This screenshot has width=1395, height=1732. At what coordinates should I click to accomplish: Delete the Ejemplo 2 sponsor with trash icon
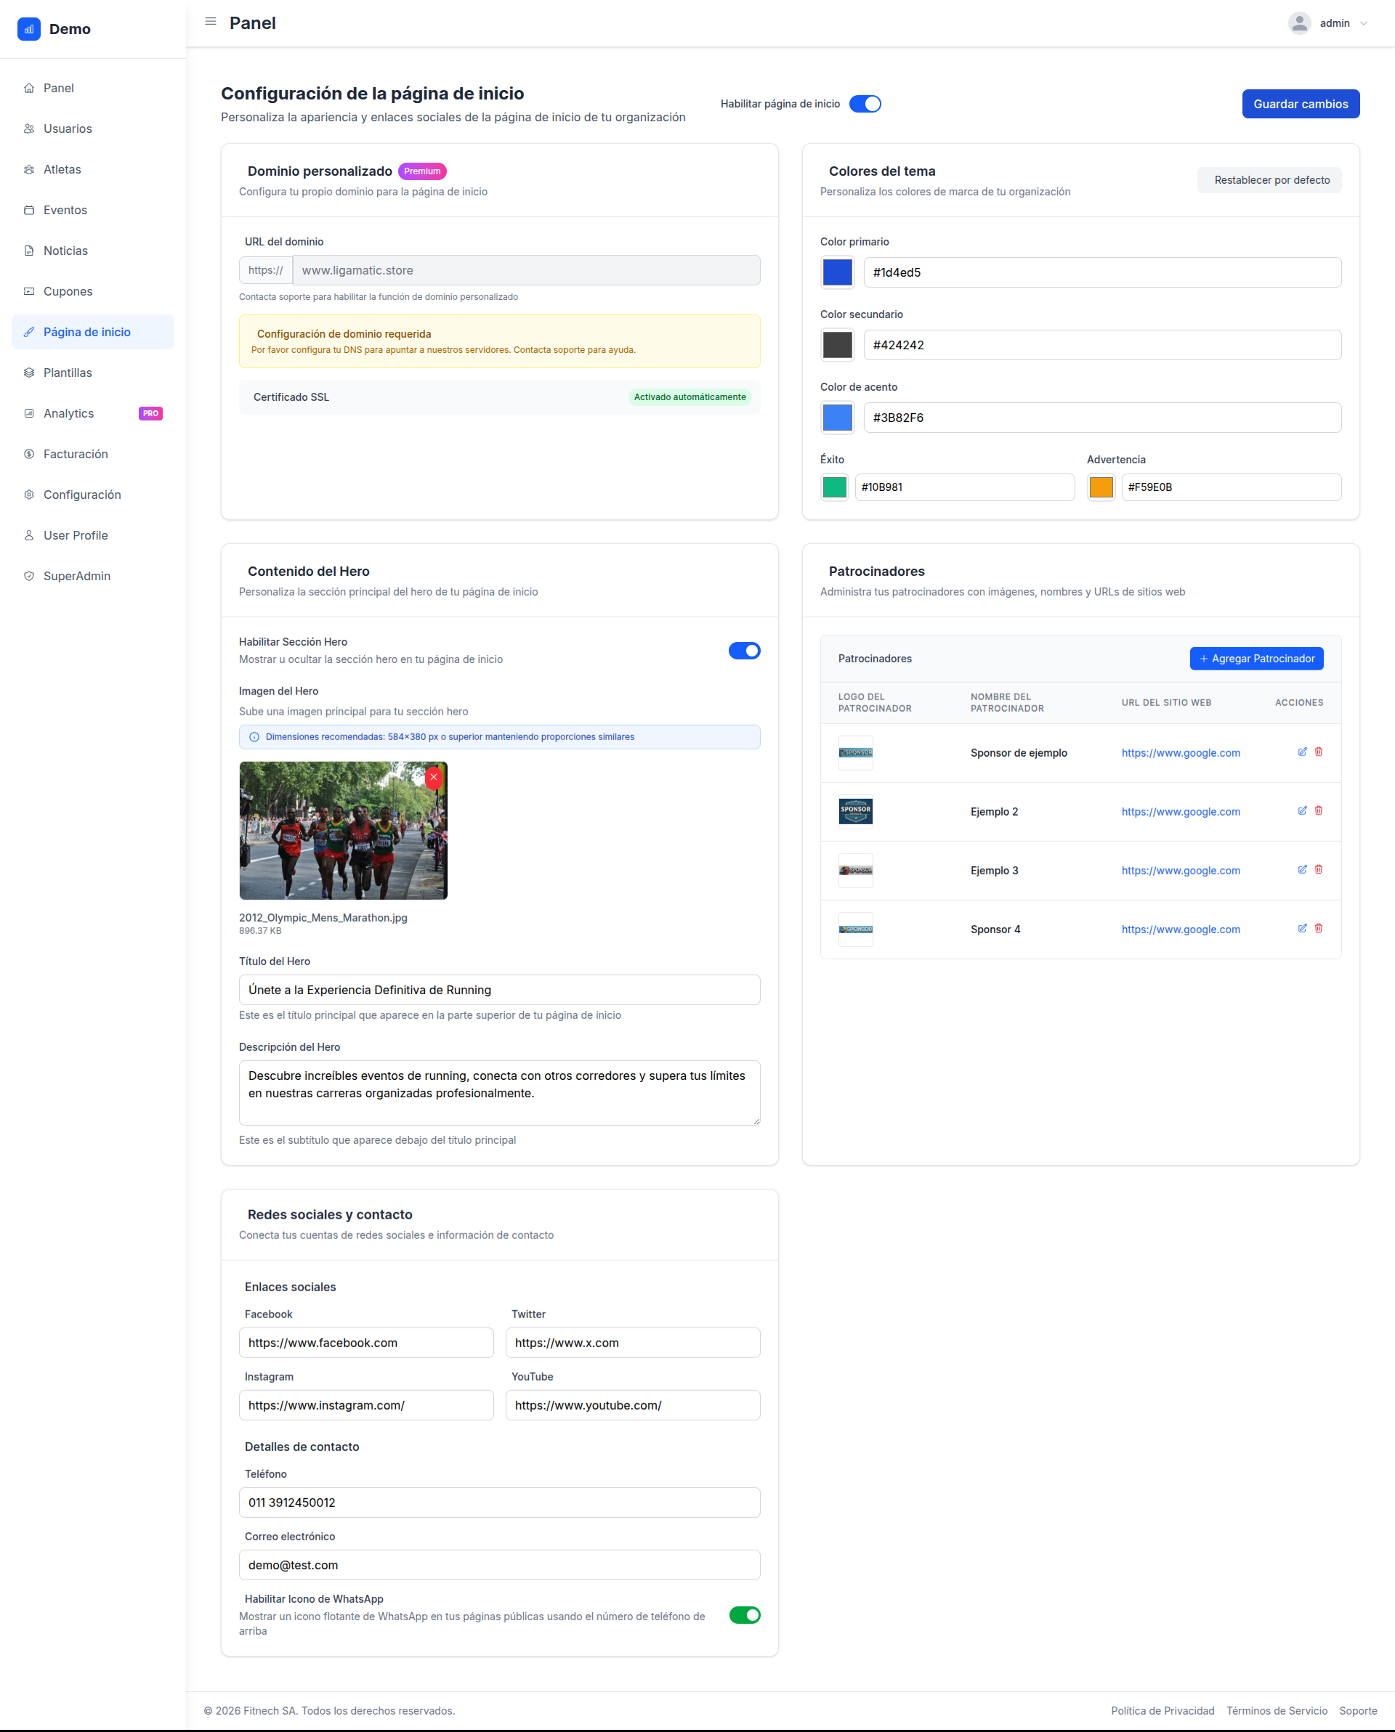[x=1319, y=810]
